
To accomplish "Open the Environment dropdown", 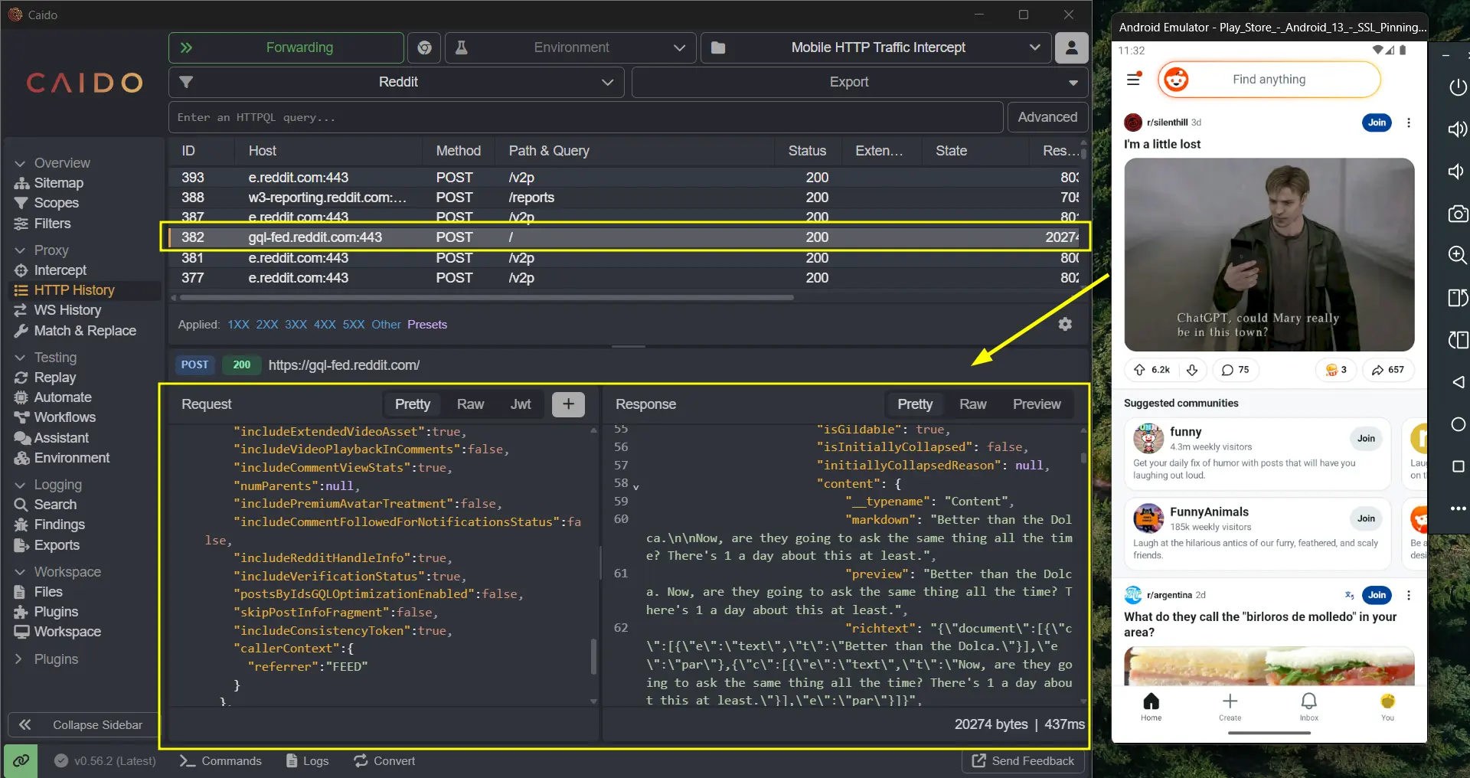I will pos(570,47).
